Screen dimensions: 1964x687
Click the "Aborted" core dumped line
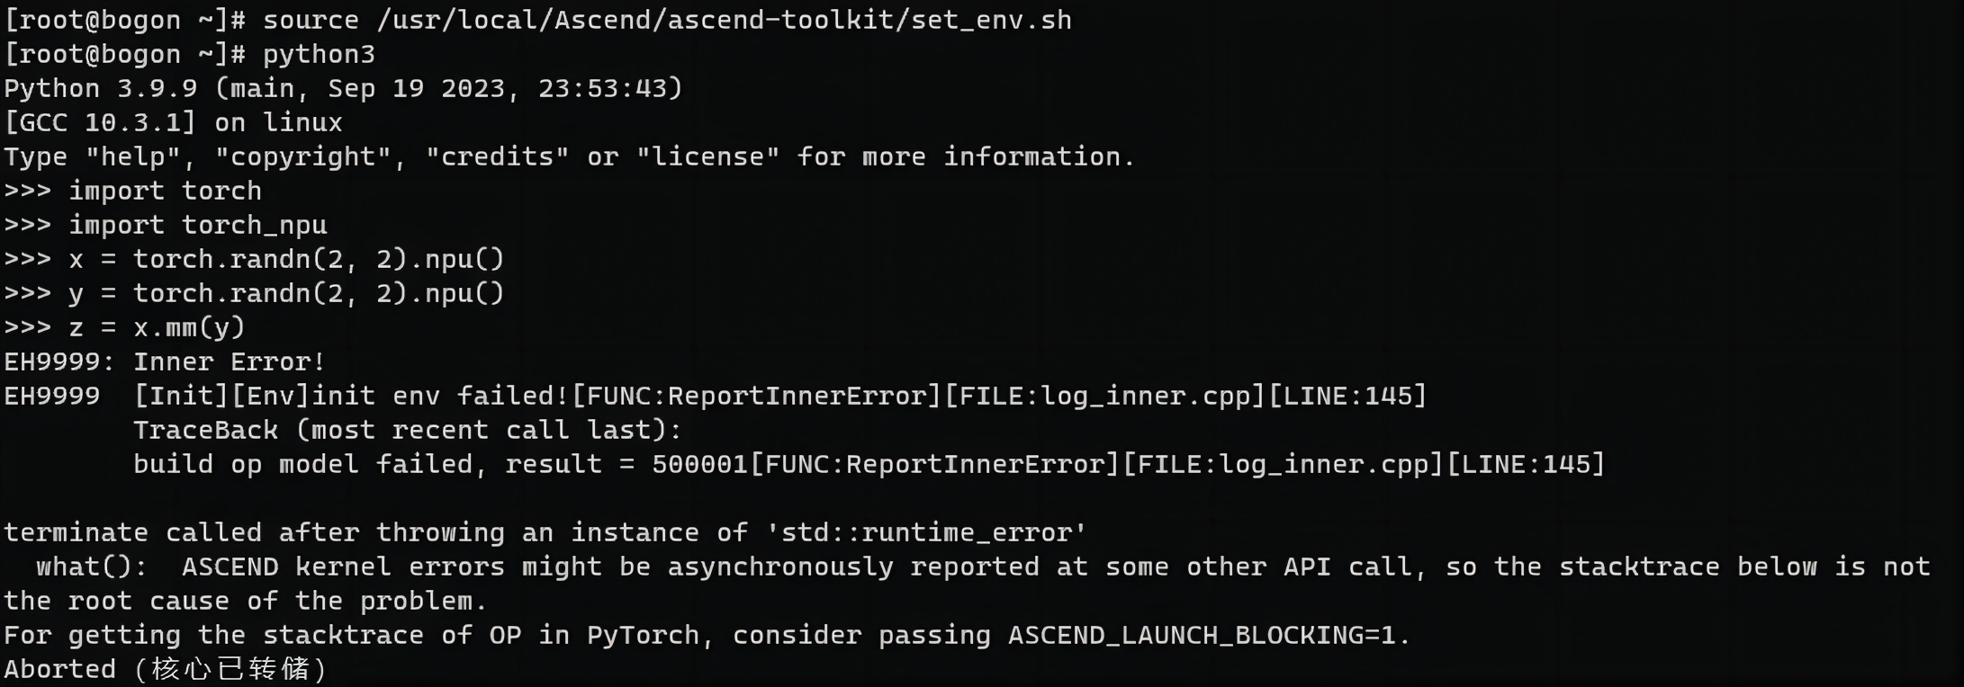[x=167, y=669]
